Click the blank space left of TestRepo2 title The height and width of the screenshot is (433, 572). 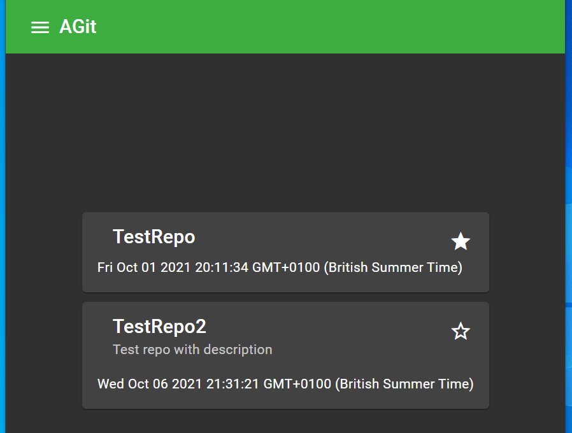point(97,327)
